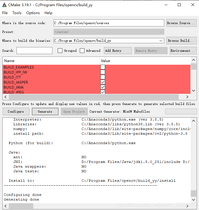Click the Value column header
The height and width of the screenshot is (210, 199).
pyautogui.click(x=145, y=61)
